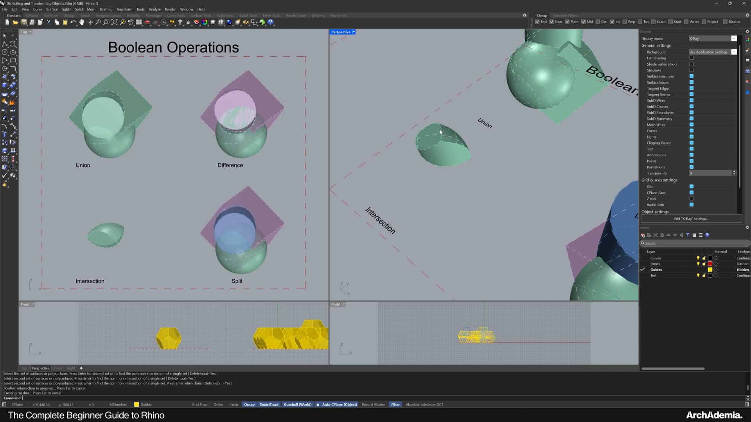Enable the Quad osnap checkbox
The height and width of the screenshot is (422, 751).
[x=653, y=22]
